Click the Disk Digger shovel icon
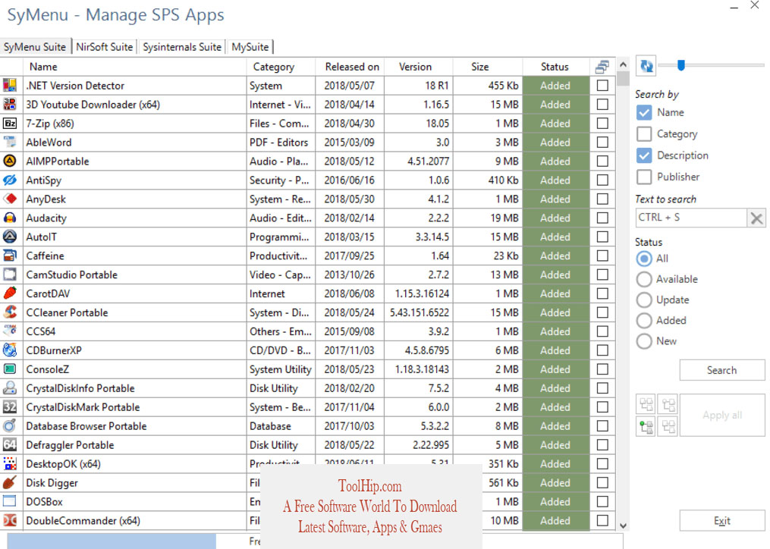 10,483
